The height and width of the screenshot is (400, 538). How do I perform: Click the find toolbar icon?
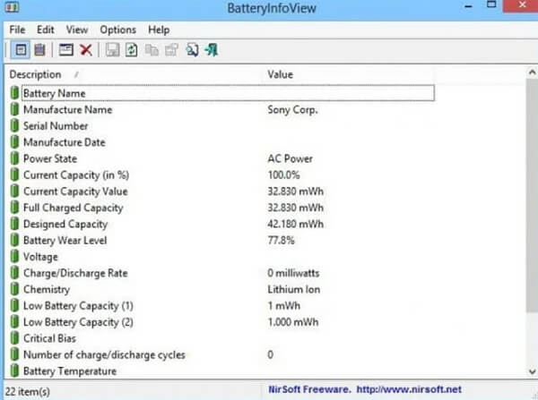click(x=192, y=49)
